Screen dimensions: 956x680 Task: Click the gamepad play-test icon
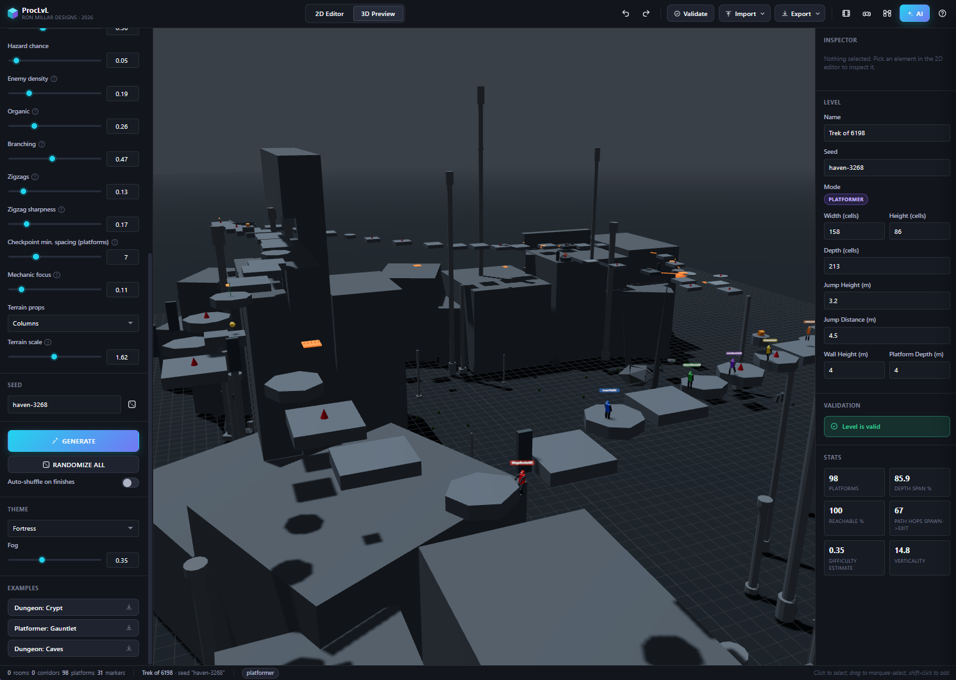coord(867,13)
